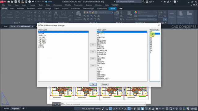The height and width of the screenshot is (111, 198).
Task: Open the ByLayer color dropdown
Action: pos(156,12)
